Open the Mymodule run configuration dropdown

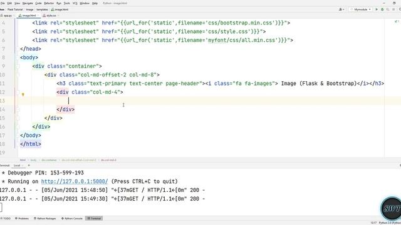(361, 9)
